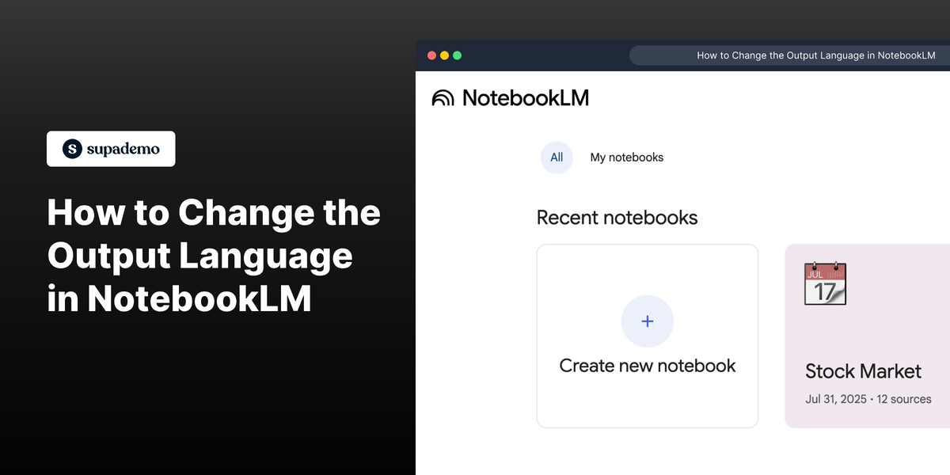Click the browser address bar title
The height and width of the screenshot is (475, 950).
[x=815, y=55]
